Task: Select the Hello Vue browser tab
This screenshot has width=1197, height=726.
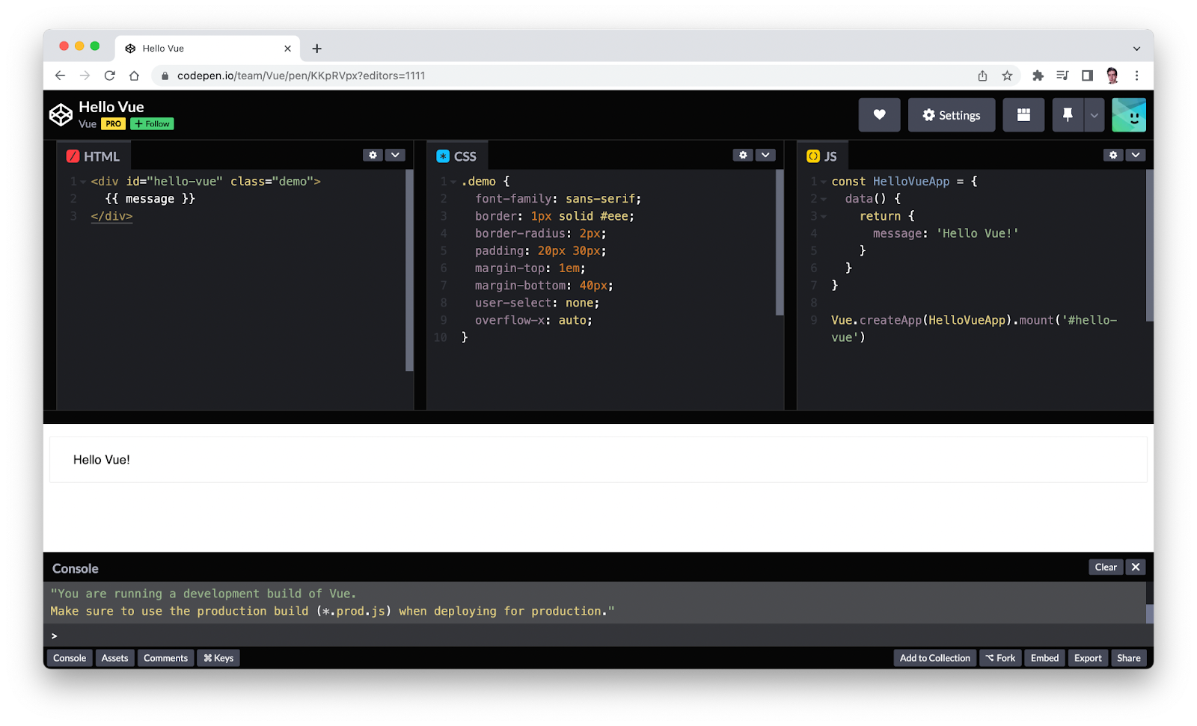Action: tap(207, 49)
